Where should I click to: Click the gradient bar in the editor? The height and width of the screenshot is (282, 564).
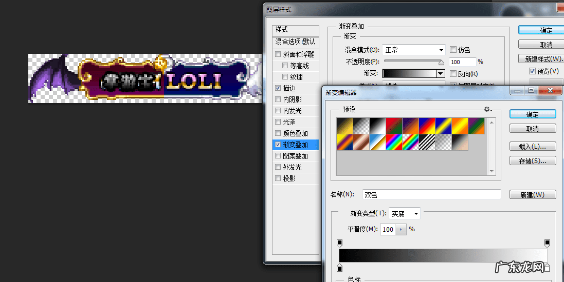443,255
